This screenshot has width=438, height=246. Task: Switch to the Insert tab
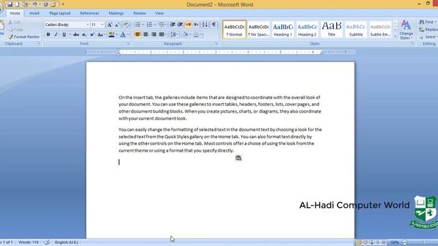pyautogui.click(x=34, y=13)
